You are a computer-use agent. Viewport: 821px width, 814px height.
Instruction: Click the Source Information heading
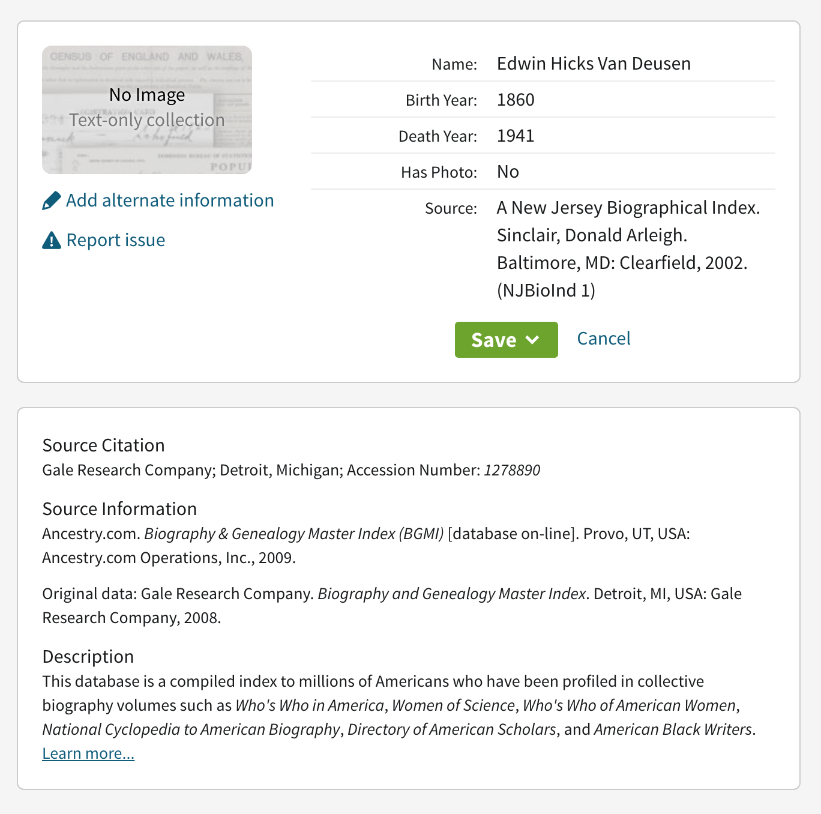(119, 509)
